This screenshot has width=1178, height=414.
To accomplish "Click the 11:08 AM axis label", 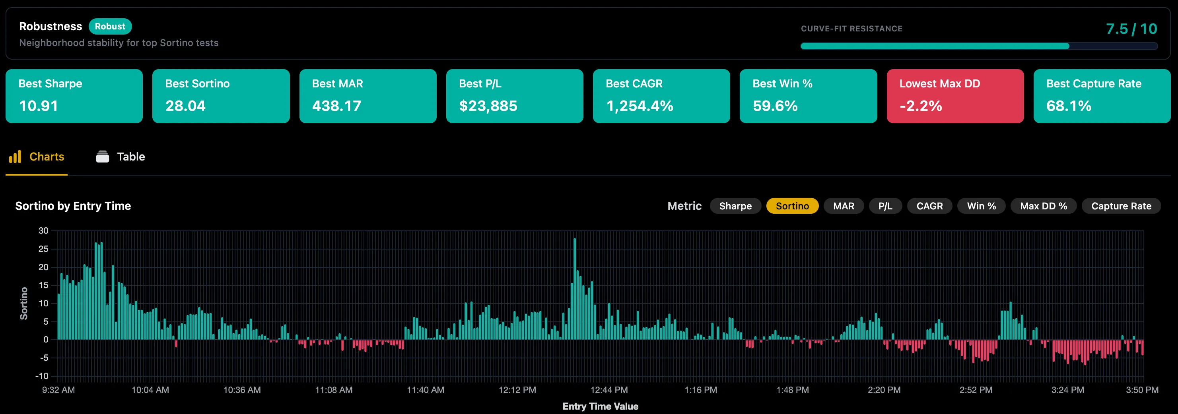I will point(334,390).
